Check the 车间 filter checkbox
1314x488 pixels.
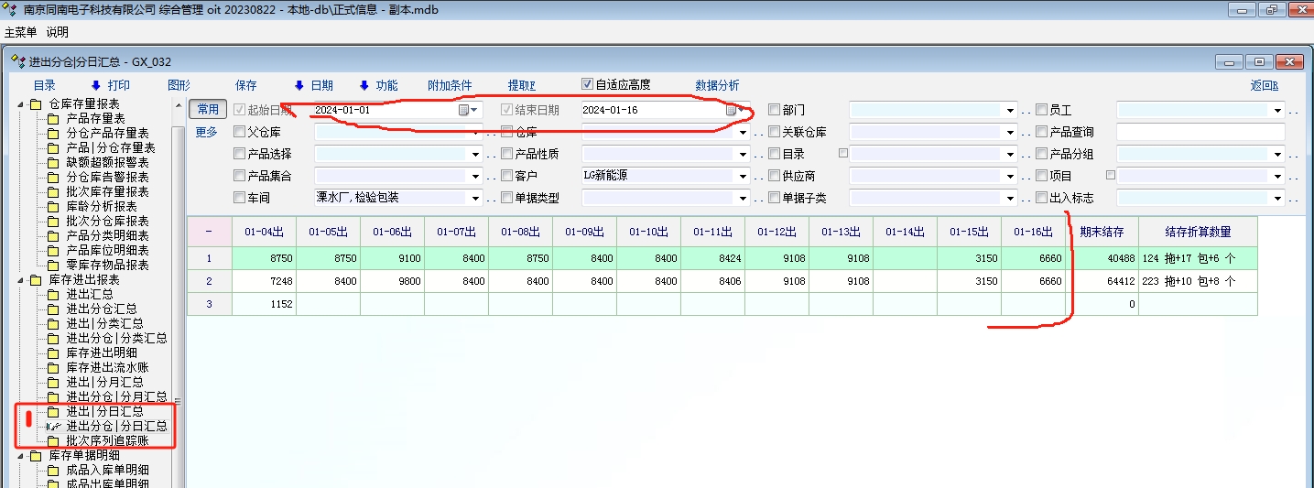240,198
